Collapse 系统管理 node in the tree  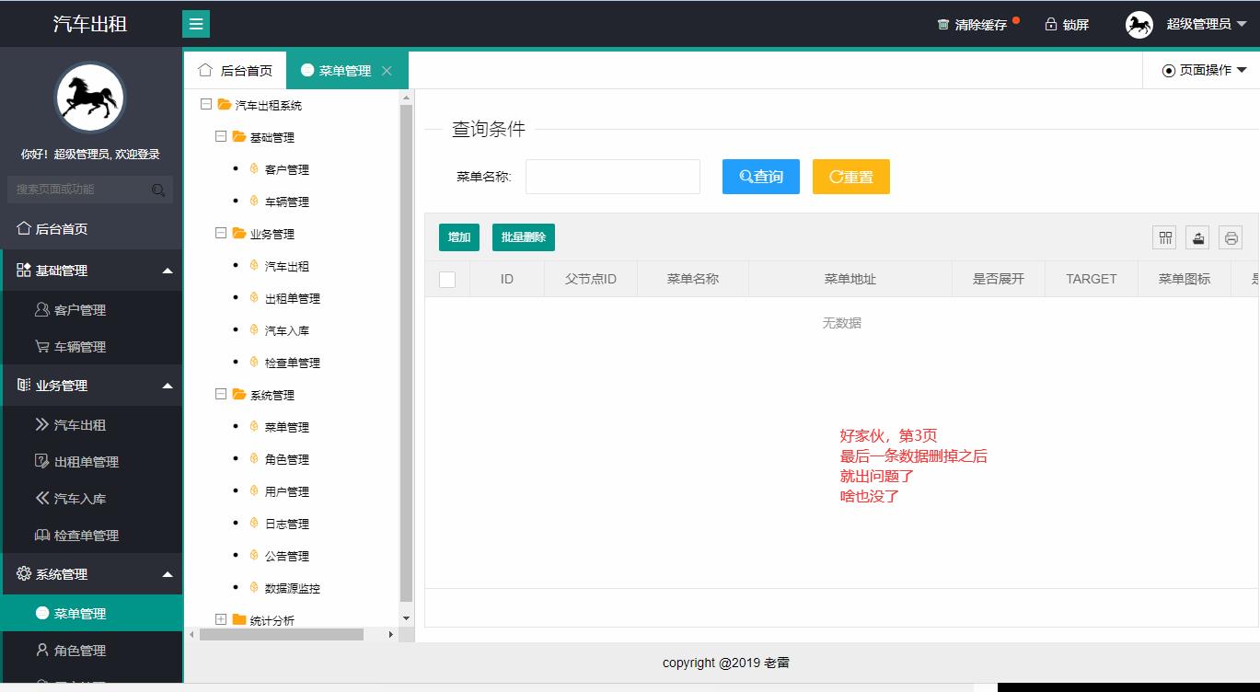pos(221,395)
